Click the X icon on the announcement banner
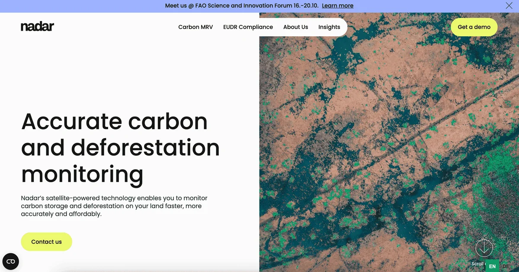The image size is (519, 272). pos(509,6)
